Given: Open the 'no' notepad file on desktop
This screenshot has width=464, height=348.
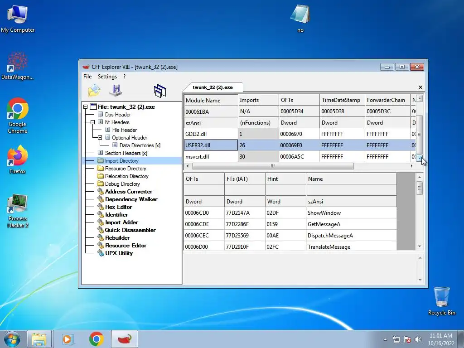Looking at the screenshot, I should click(300, 18).
